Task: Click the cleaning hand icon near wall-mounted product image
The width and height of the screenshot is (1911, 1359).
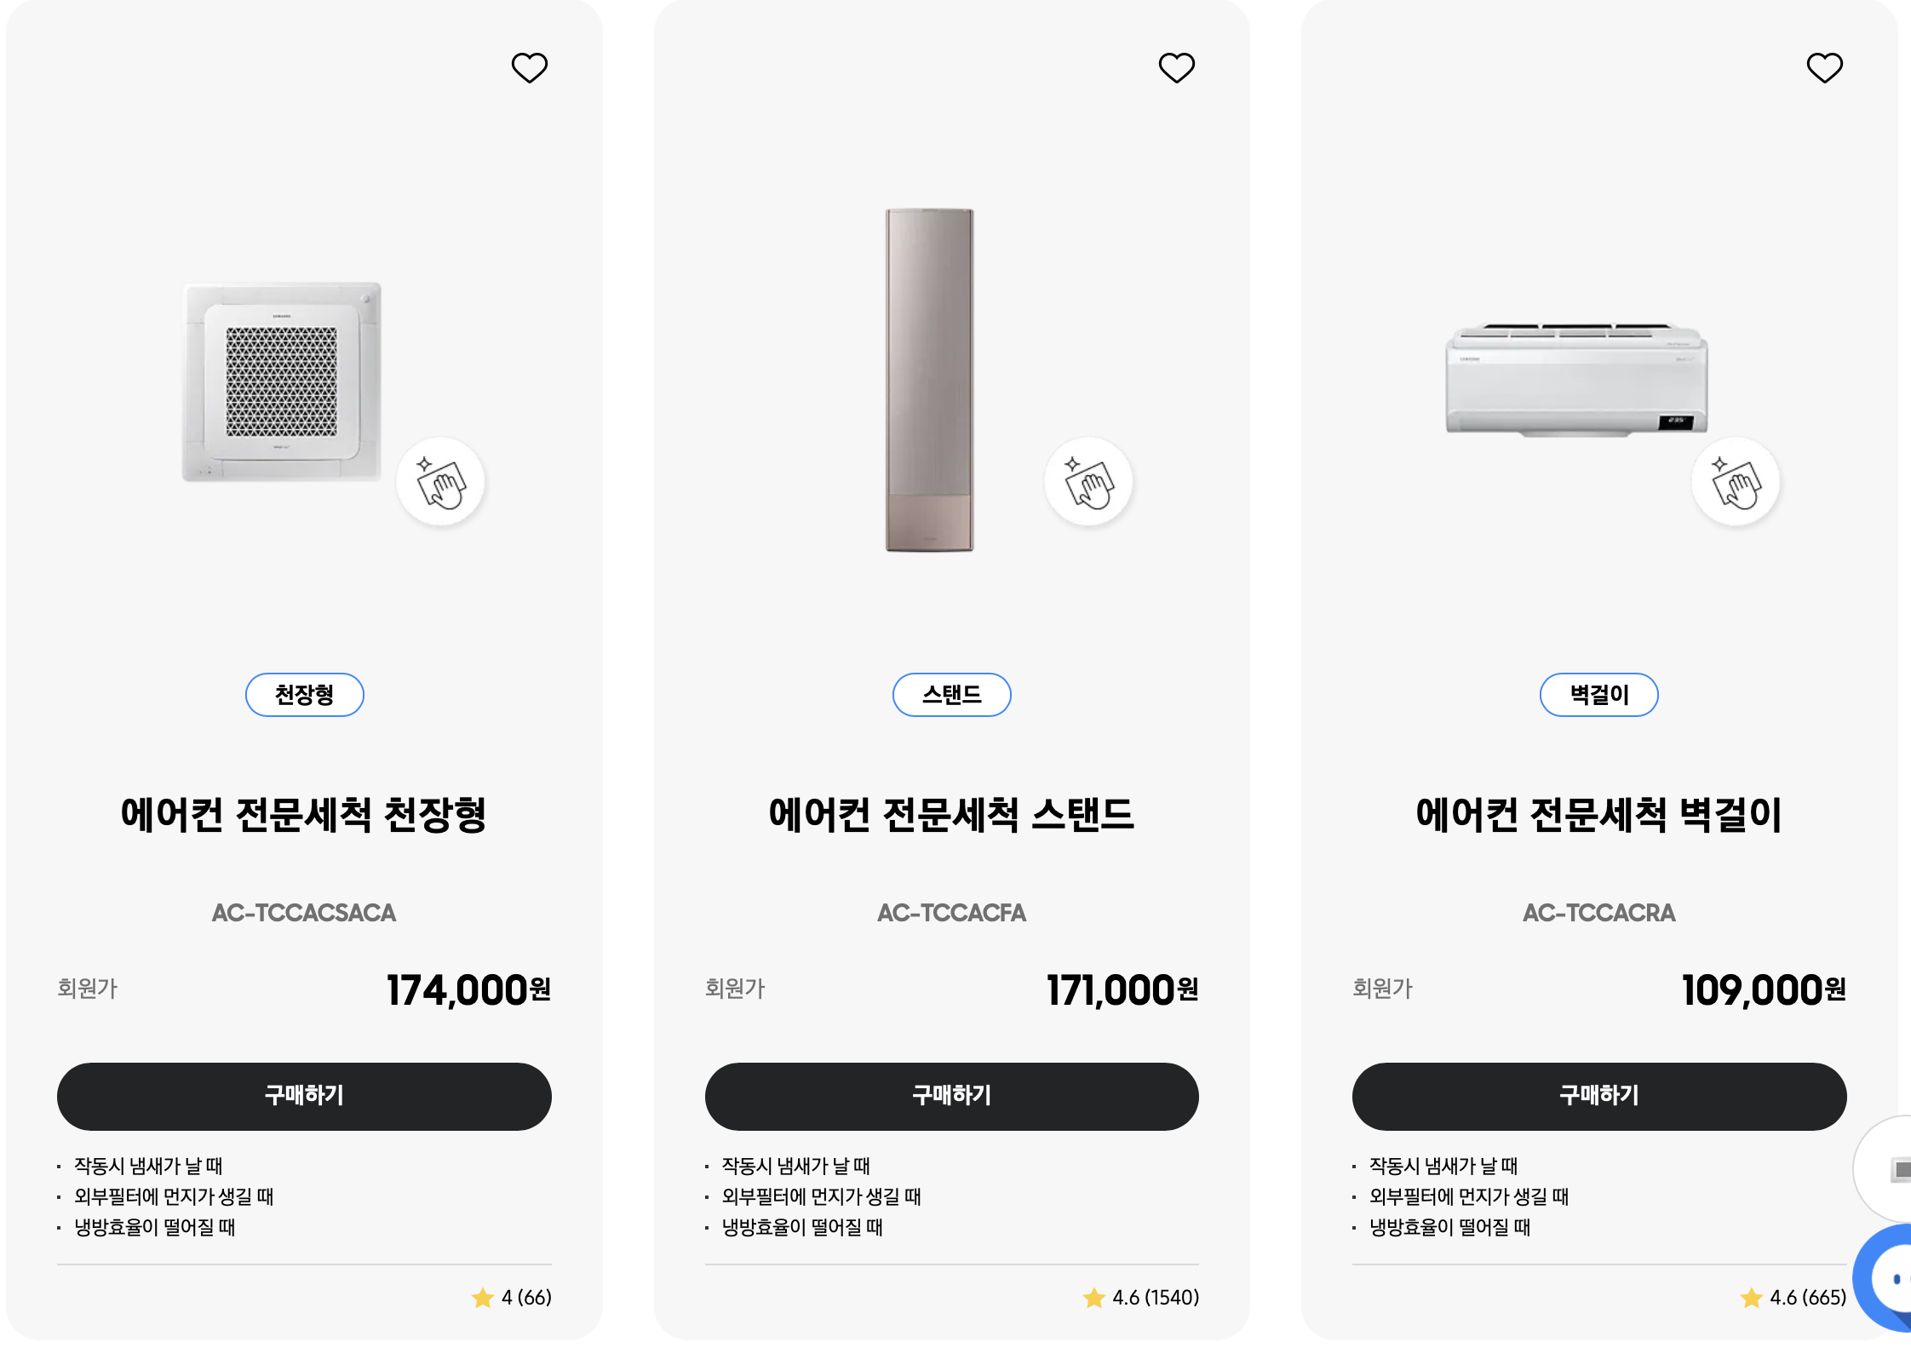Action: tap(1736, 481)
